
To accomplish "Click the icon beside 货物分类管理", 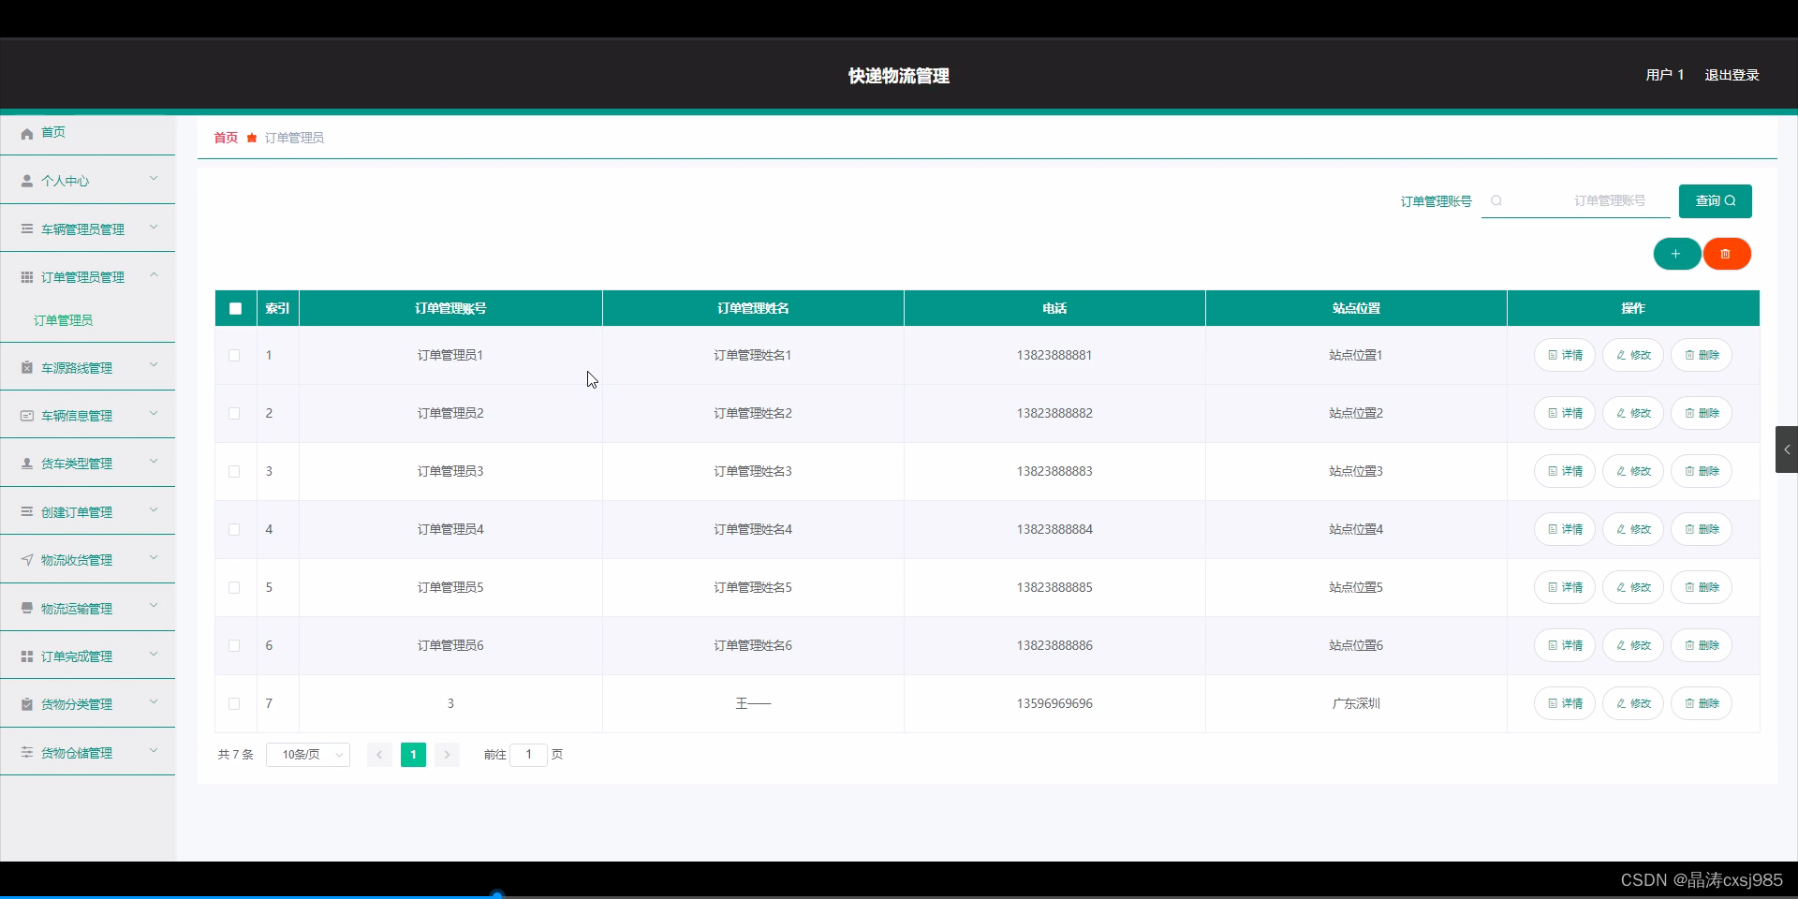I will 27,704.
